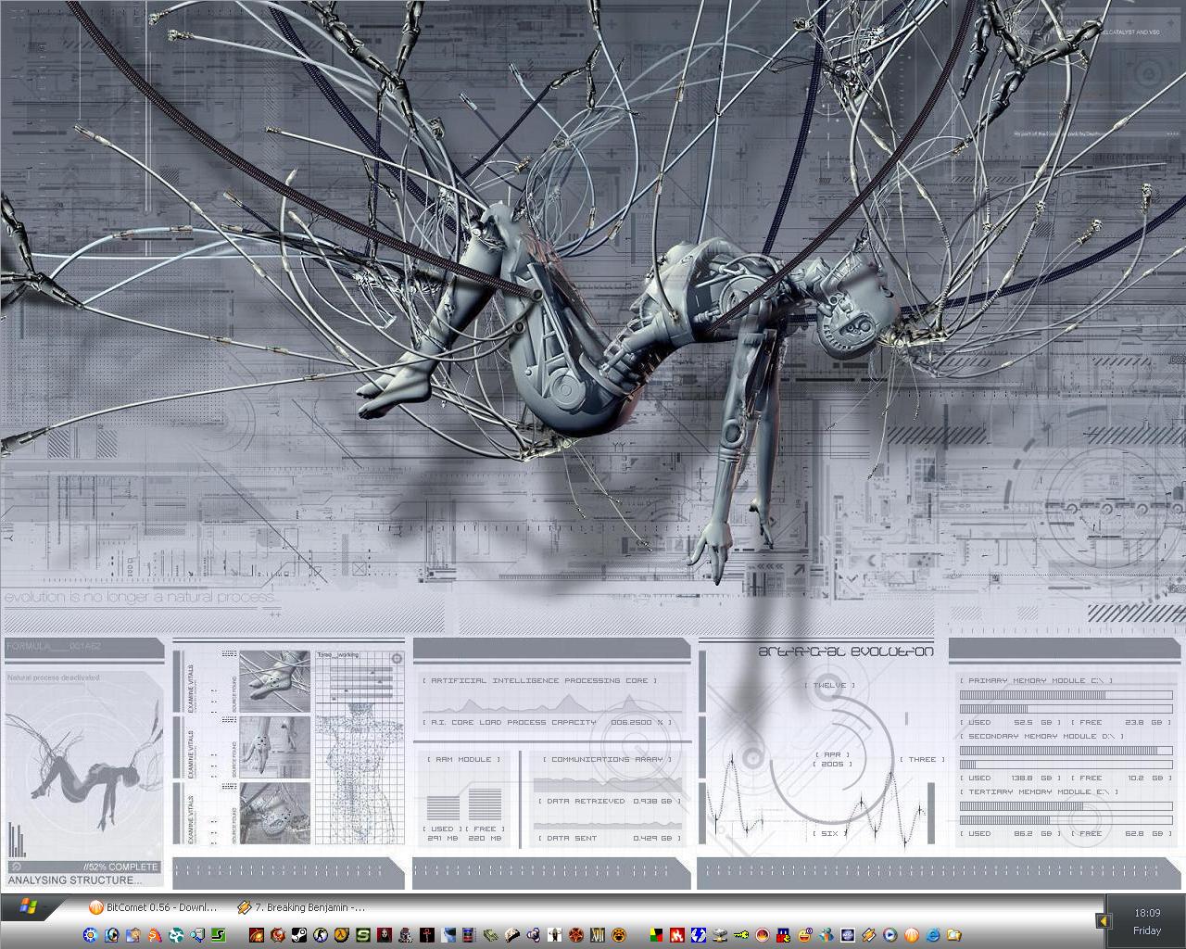Open the folder shortcut in quick launch
1186x949 pixels.
coord(953,935)
